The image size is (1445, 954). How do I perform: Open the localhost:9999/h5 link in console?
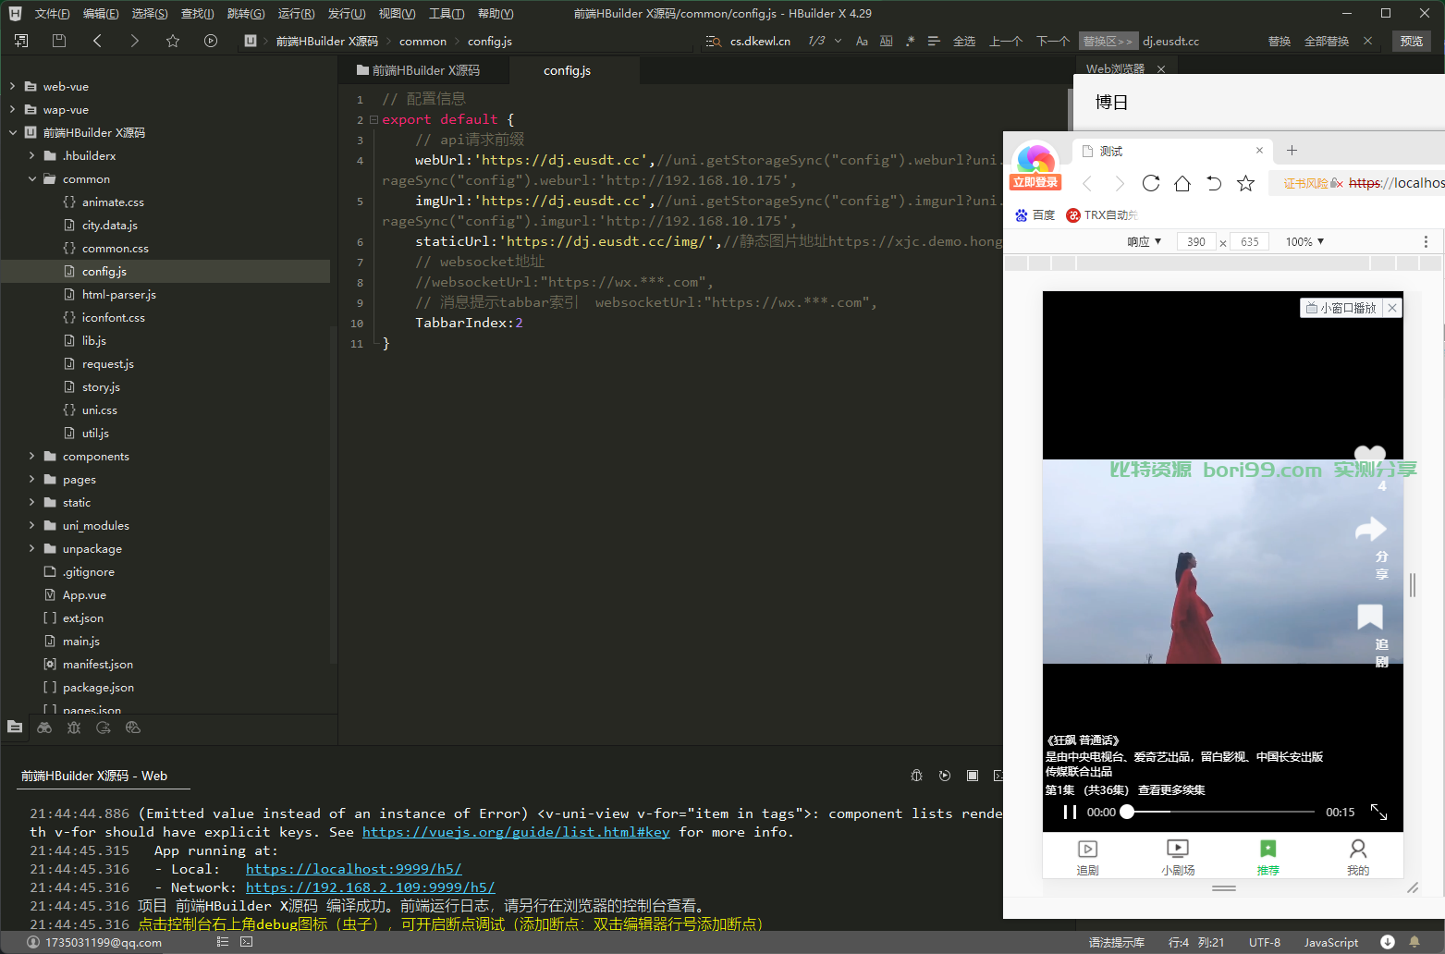354,869
